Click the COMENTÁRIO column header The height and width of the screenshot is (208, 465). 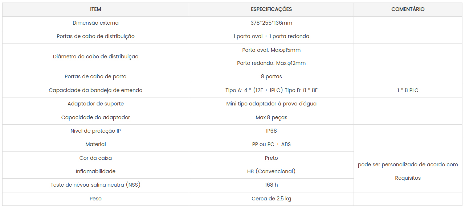click(408, 9)
